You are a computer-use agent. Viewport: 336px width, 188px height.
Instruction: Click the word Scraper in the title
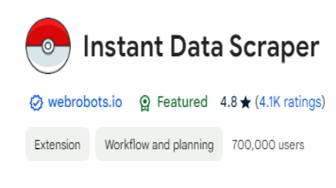(274, 48)
